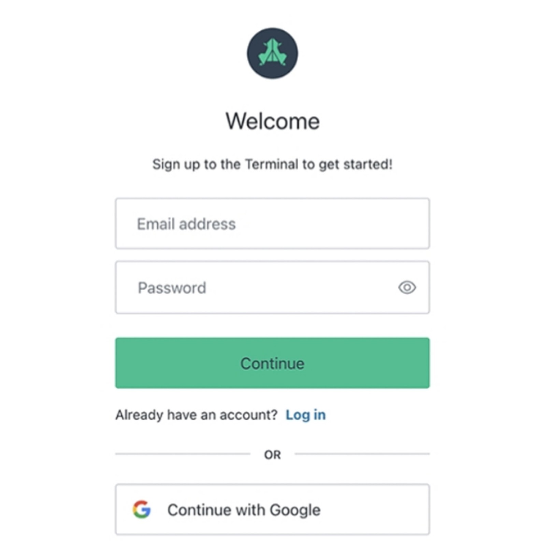Click the Sign up to the Terminal text
546x546 pixels.
coord(272,164)
